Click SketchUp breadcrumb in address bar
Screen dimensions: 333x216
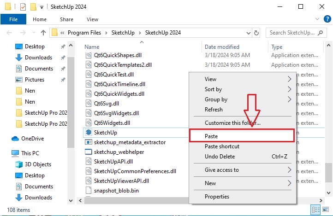click(x=123, y=33)
